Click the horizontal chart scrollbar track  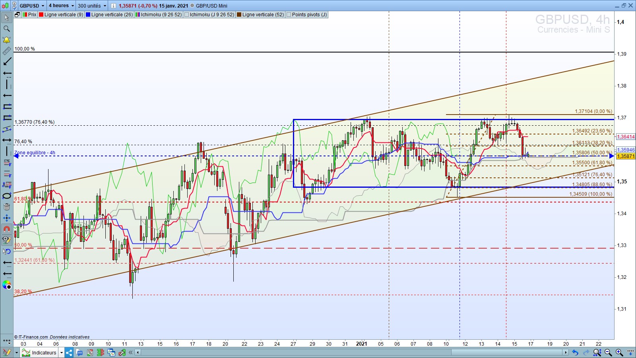[352, 352]
